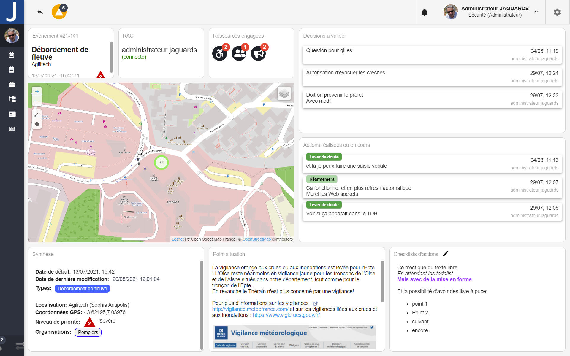Click the back arrow icon in top bar

(40, 12)
